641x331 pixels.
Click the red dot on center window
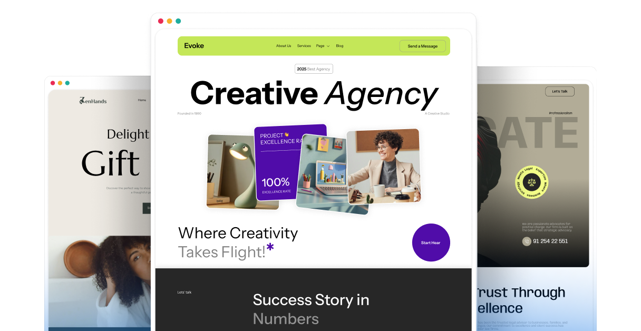point(161,21)
